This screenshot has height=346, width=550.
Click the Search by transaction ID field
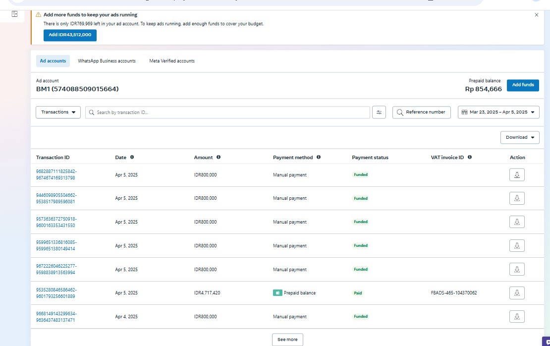[228, 113]
